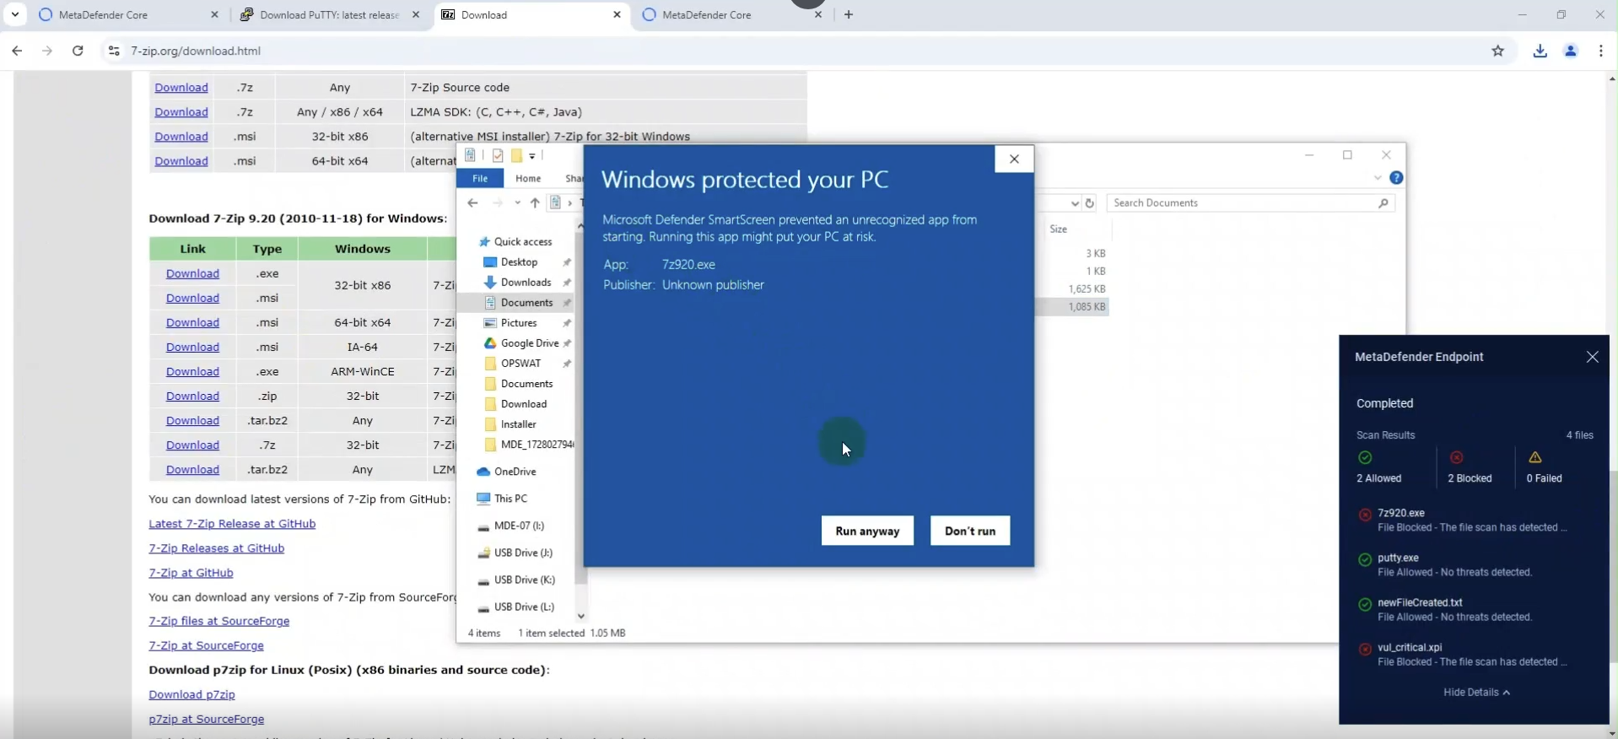Click Run anyway in SmartScreen dialog
1618x739 pixels.
click(867, 531)
